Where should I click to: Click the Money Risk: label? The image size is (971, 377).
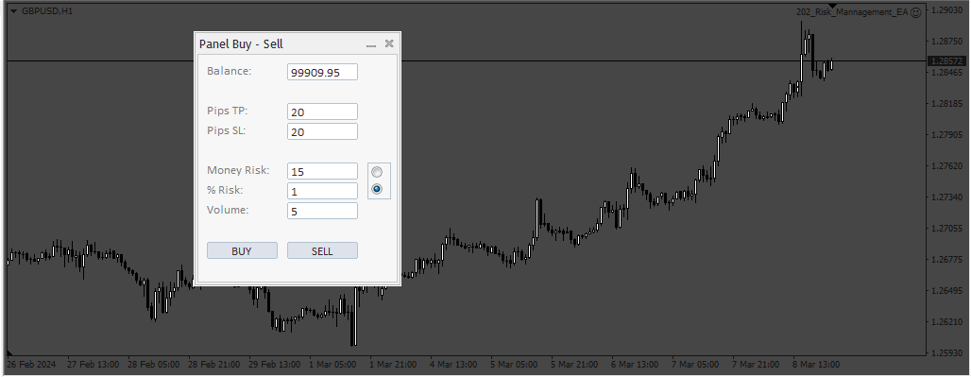pos(238,170)
